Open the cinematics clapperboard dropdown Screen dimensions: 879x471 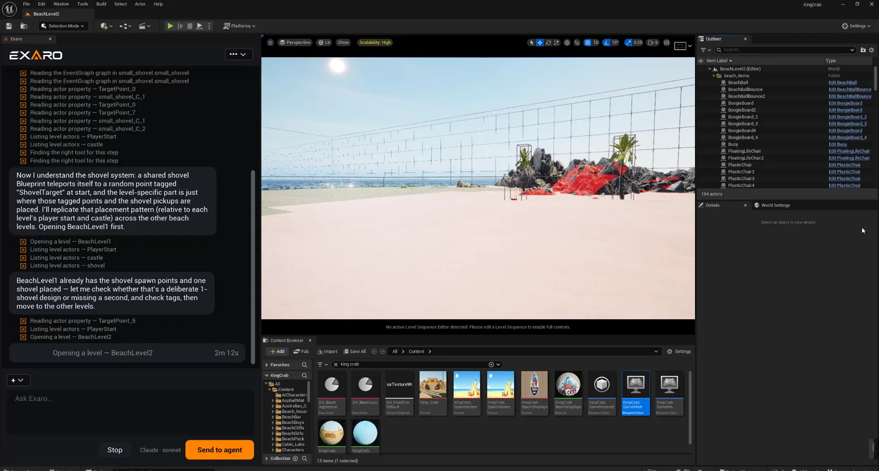(144, 26)
